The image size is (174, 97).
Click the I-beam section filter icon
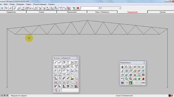coord(64,86)
